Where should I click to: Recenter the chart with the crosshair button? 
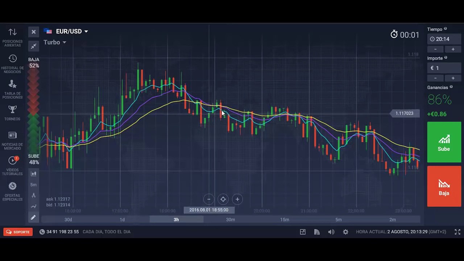tap(223, 199)
